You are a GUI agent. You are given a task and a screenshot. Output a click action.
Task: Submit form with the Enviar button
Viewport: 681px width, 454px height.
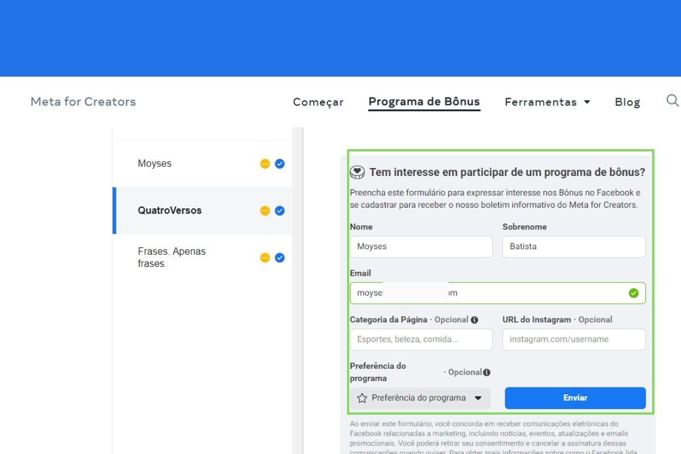[575, 398]
